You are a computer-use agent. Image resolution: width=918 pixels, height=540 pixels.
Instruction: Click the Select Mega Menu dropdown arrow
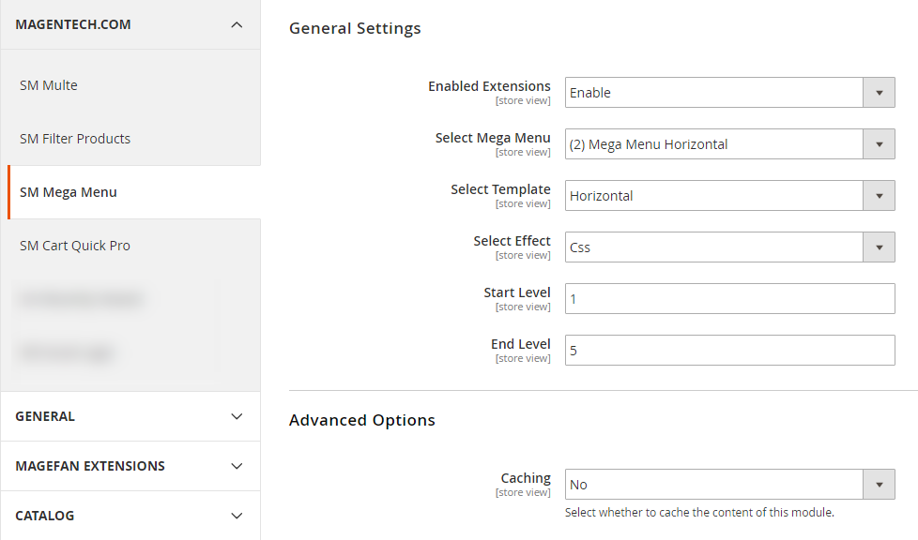[879, 144]
